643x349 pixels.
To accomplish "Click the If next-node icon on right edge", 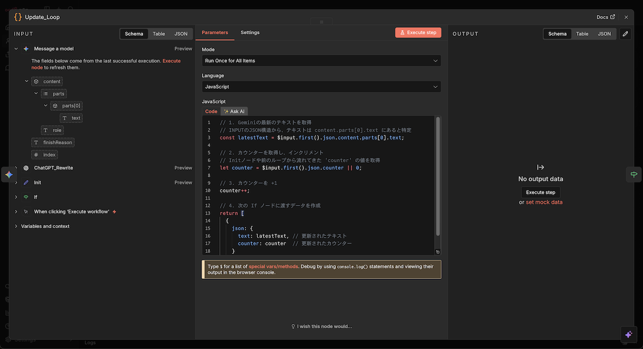I will tap(634, 174).
